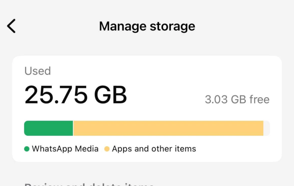Click the green WhatsApp Media legend dot
This screenshot has height=186, width=294.
tap(27, 149)
